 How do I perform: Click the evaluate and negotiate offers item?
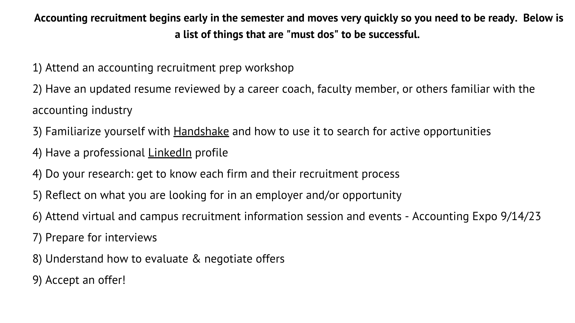pos(158,259)
